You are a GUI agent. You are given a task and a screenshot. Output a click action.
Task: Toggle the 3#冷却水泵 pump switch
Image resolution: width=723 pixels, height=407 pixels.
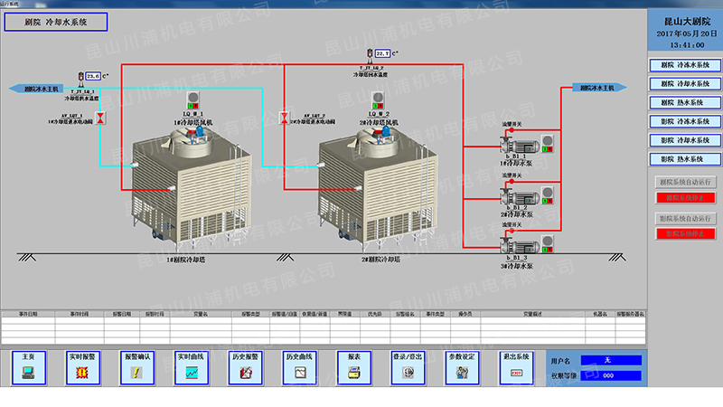(x=546, y=242)
